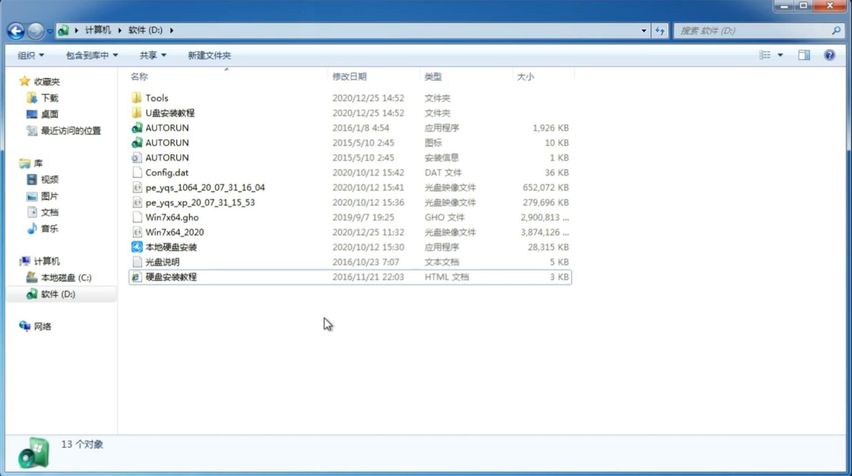Open 硬盘安装教程 HTML document
The height and width of the screenshot is (476, 852).
(171, 276)
